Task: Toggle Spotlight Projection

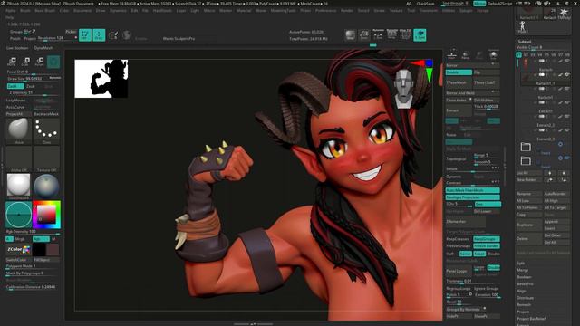Action: pos(473,197)
